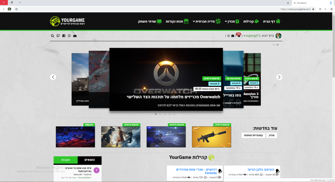Screen dimensions: 335x182
Task: Select the last carousel dot indicator
Action: [x=174, y=114]
